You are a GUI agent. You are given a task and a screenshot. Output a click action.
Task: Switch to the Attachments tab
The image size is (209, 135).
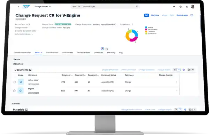[x=68, y=53]
